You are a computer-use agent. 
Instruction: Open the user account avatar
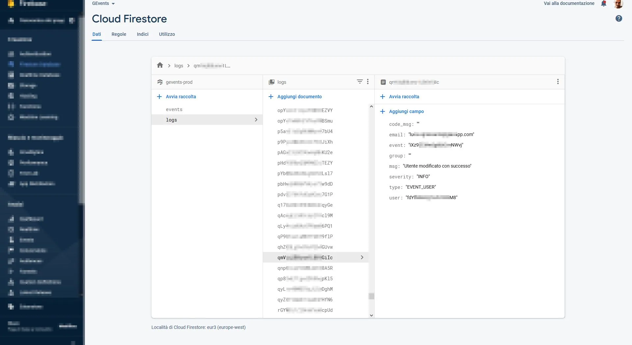(x=619, y=4)
